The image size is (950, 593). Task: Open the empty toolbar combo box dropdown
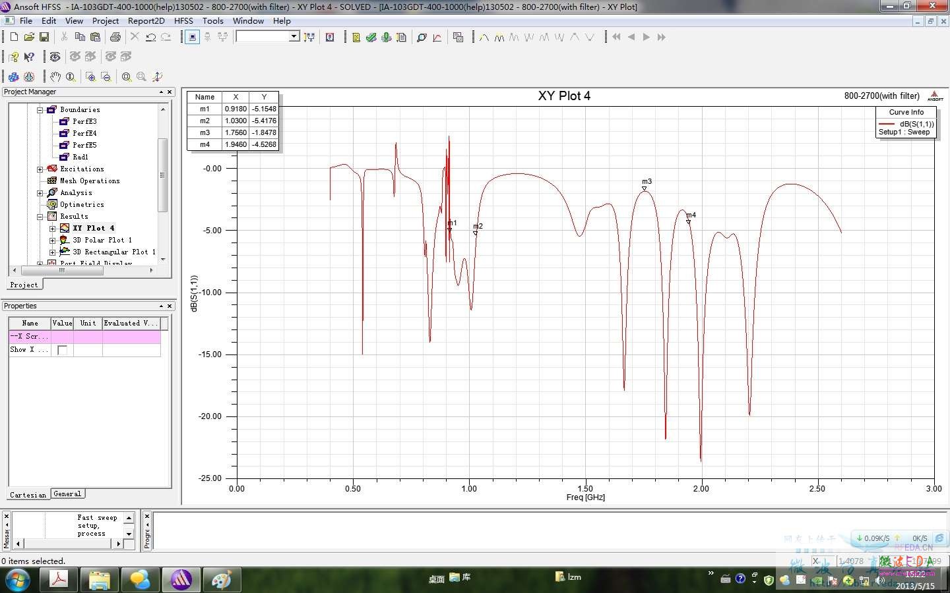tap(294, 37)
